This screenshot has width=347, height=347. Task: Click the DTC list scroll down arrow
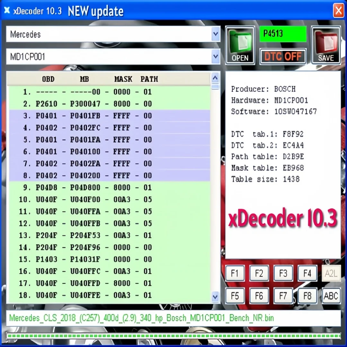215,297
